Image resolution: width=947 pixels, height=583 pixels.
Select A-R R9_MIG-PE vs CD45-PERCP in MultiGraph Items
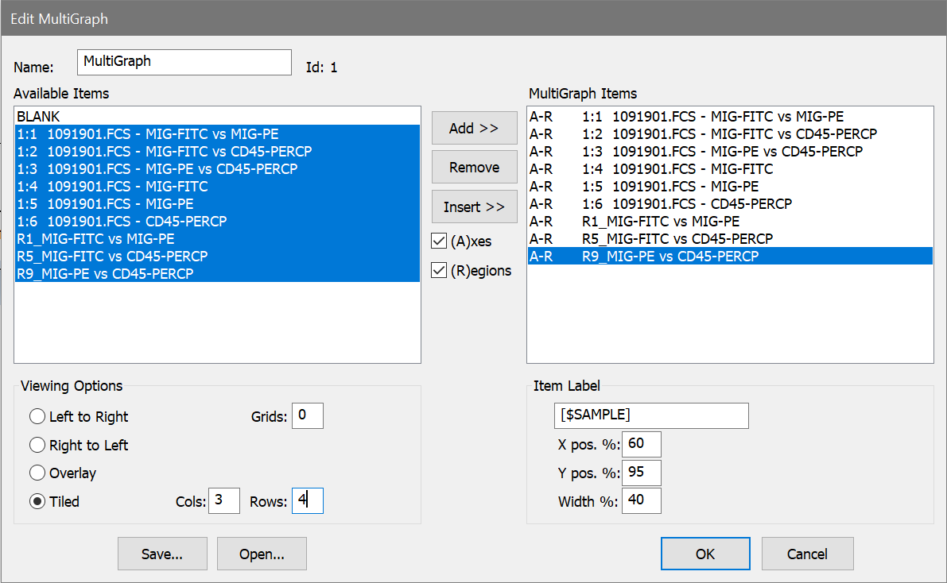coord(730,257)
